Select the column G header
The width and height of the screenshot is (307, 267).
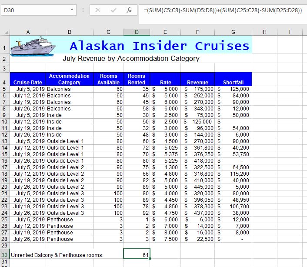pos(233,32)
